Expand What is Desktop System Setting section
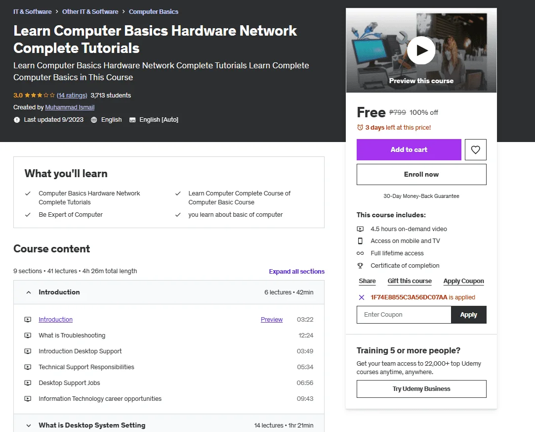The width and height of the screenshot is (535, 432). 169,425
